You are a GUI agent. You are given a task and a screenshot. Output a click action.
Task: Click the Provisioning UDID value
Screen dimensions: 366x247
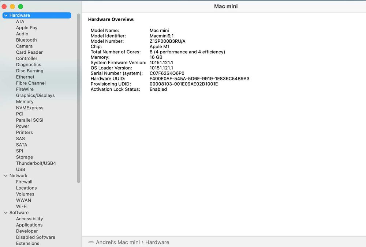pos(184,84)
